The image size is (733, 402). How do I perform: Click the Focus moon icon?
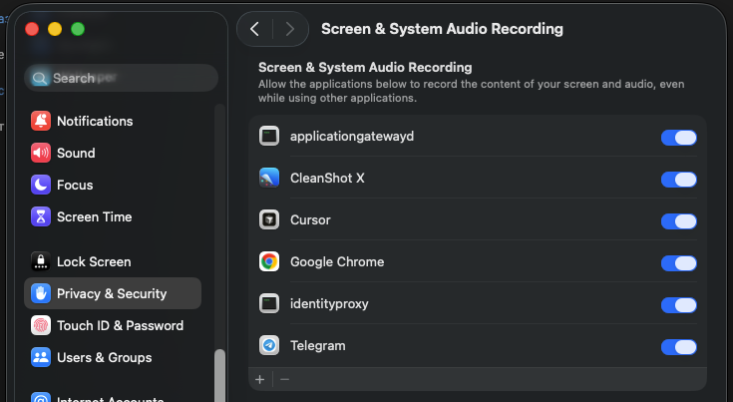tap(41, 185)
